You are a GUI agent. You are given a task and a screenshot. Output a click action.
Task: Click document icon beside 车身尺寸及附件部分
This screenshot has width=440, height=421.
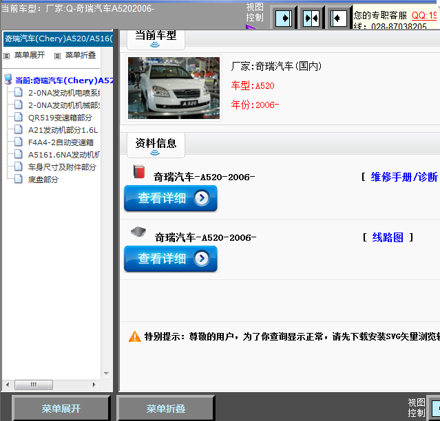click(18, 166)
